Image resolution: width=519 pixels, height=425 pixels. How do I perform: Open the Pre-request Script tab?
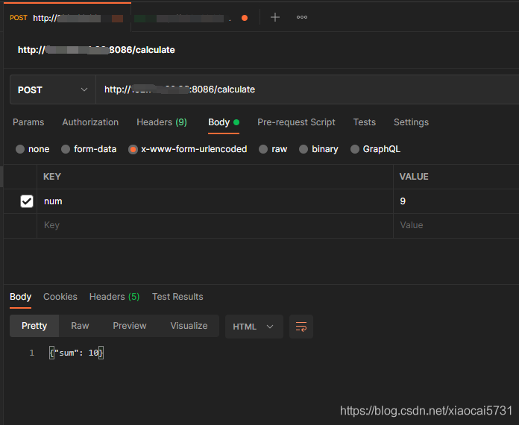(x=296, y=122)
